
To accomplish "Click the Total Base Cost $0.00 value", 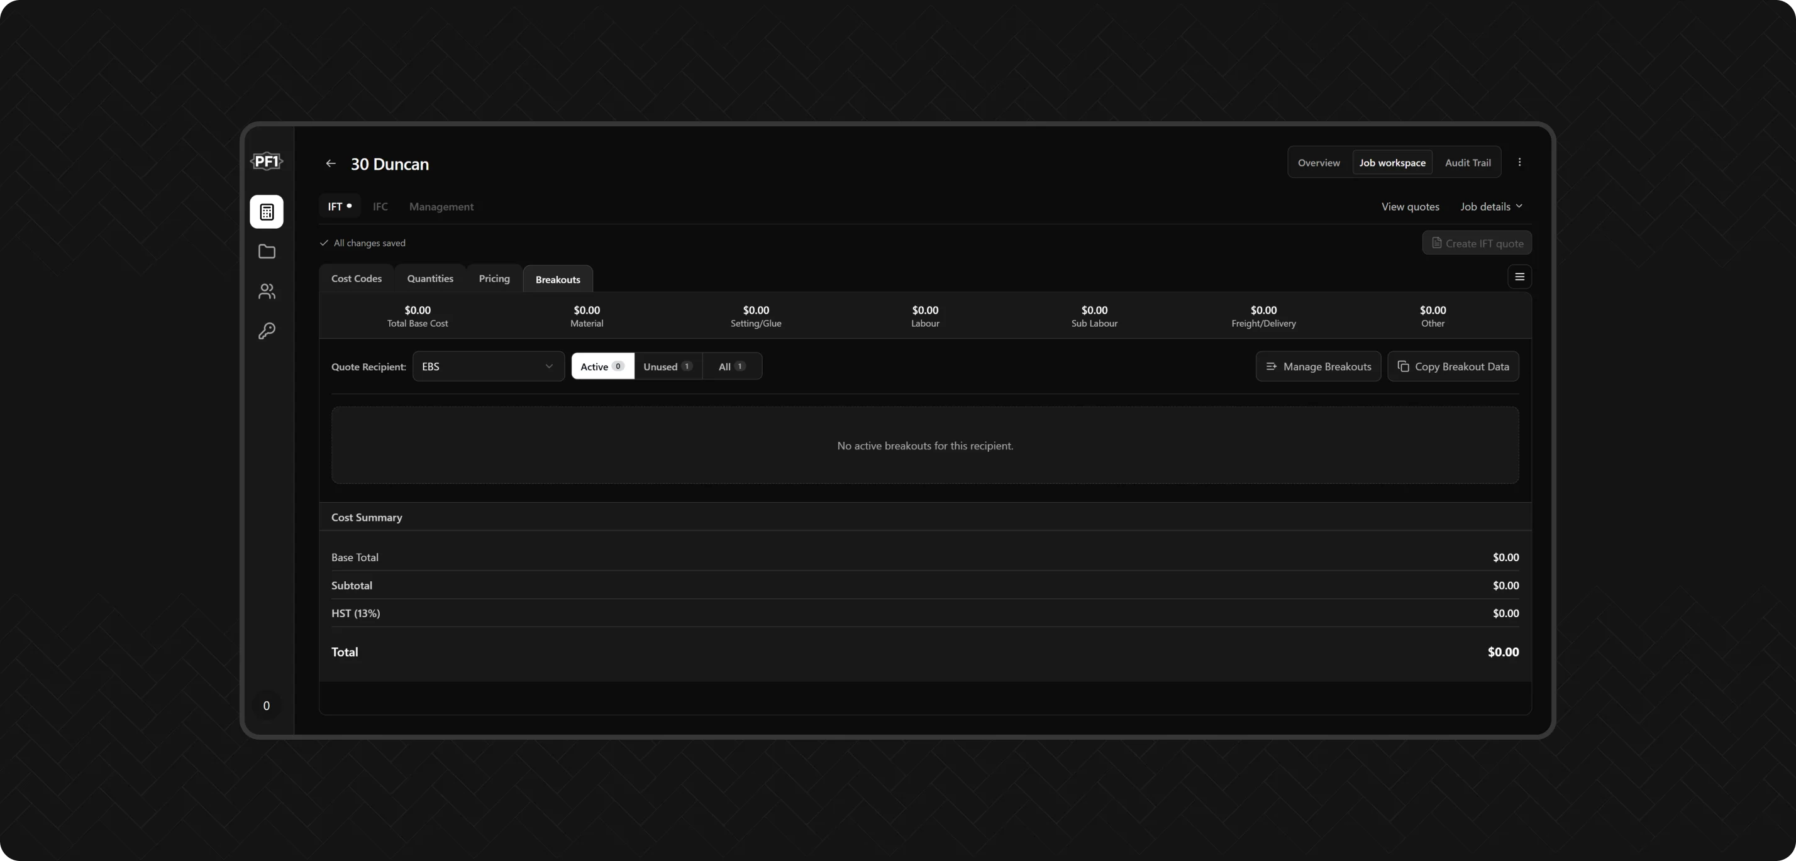I will click(418, 310).
